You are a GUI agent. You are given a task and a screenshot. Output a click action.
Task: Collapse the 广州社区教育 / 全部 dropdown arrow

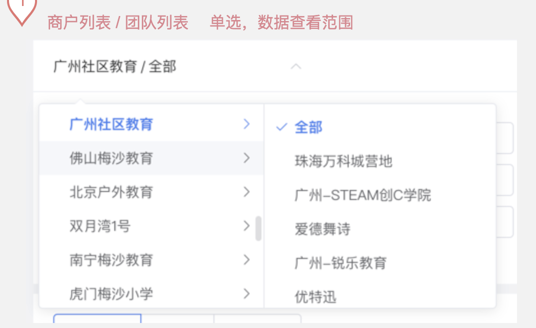pyautogui.click(x=296, y=66)
